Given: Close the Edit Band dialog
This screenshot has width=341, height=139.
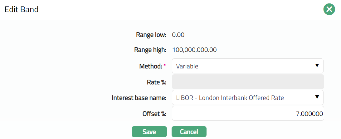Looking at the screenshot, I should 329,9.
